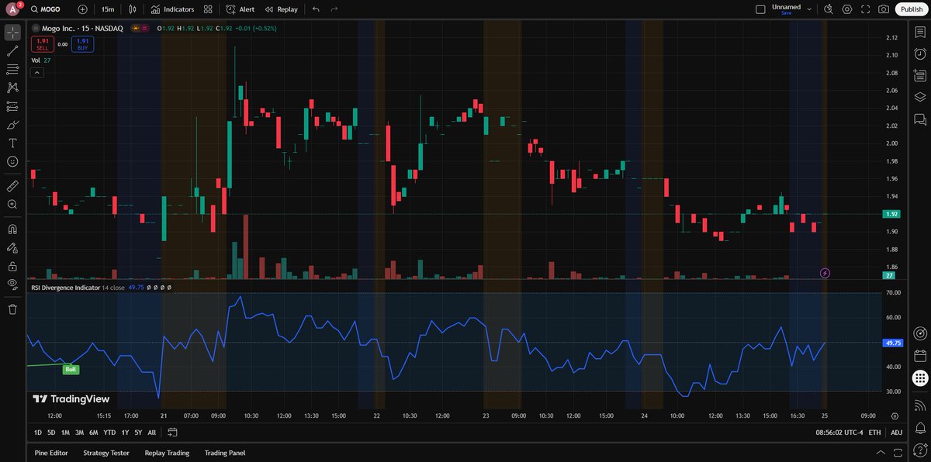The height and width of the screenshot is (462, 931).
Task: Open the Pine Editor tab
Action: coord(50,453)
